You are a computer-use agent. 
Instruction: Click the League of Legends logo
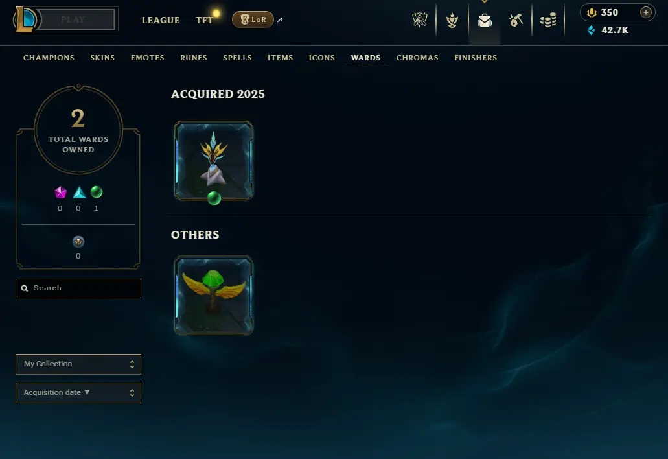(x=25, y=19)
